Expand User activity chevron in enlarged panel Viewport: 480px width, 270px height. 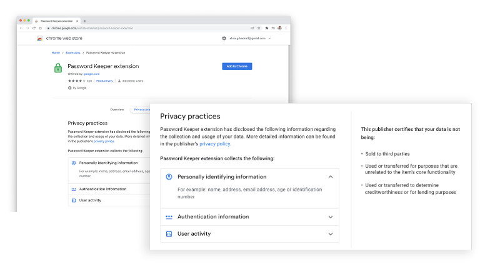pyautogui.click(x=331, y=234)
